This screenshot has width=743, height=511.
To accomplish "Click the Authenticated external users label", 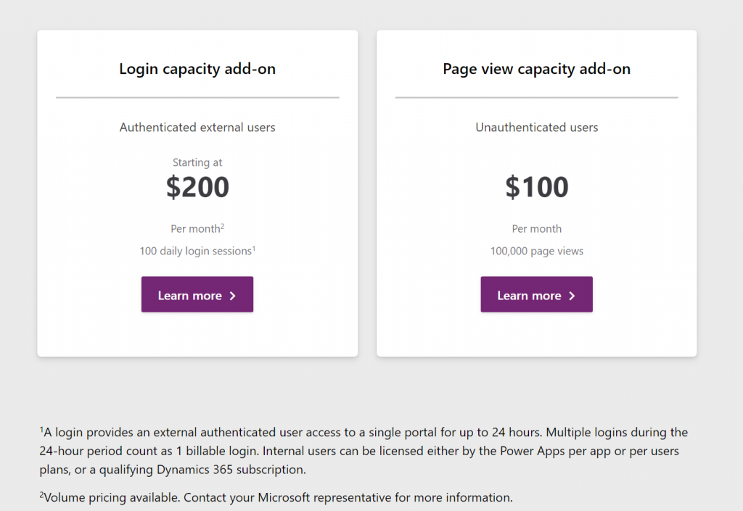I will coord(197,128).
